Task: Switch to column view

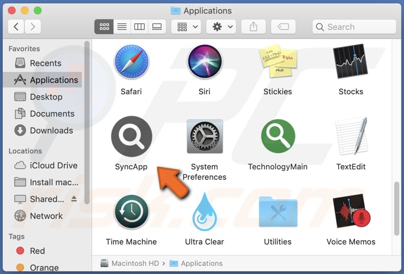Action: pyautogui.click(x=140, y=27)
